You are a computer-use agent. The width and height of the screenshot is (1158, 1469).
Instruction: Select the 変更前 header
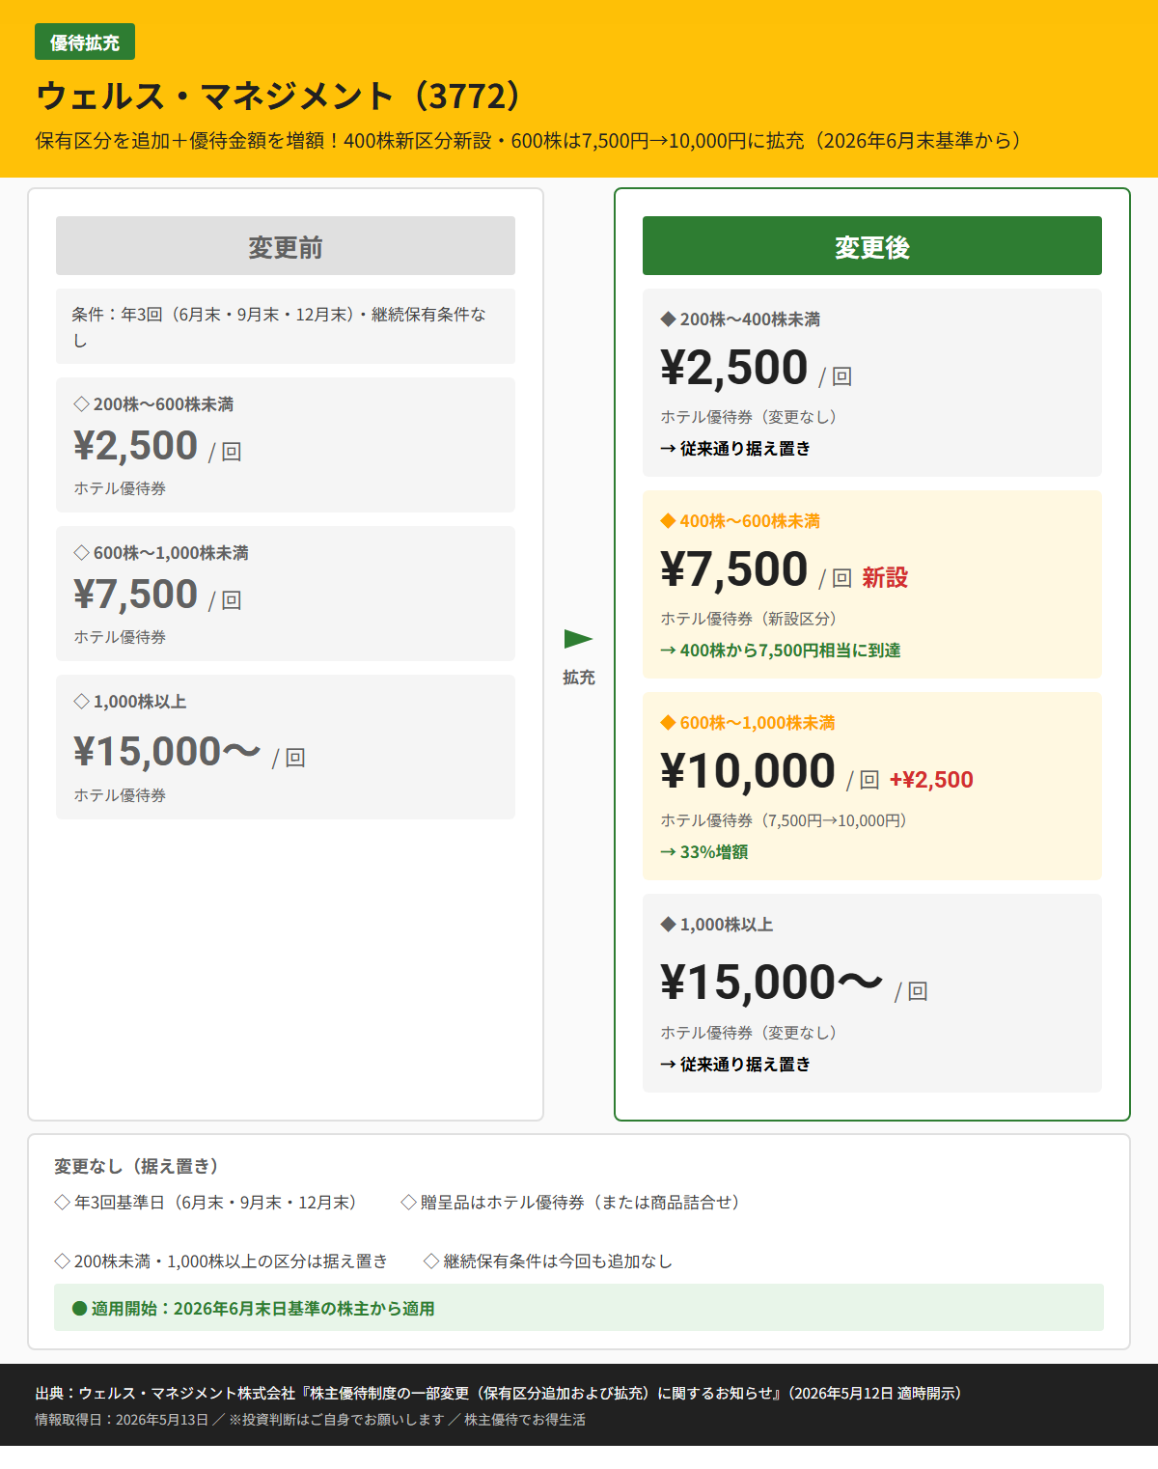point(286,246)
